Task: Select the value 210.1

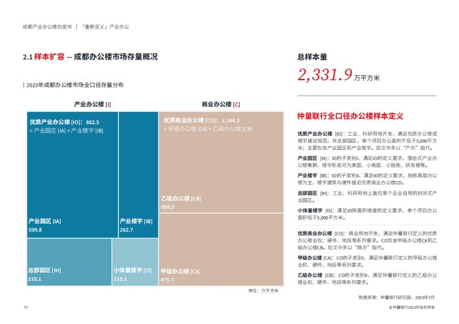Action: coord(34,279)
